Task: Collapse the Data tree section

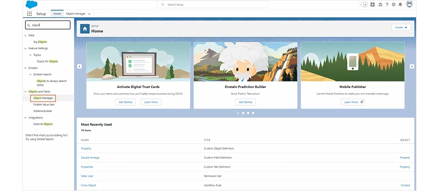Action: coord(26,35)
